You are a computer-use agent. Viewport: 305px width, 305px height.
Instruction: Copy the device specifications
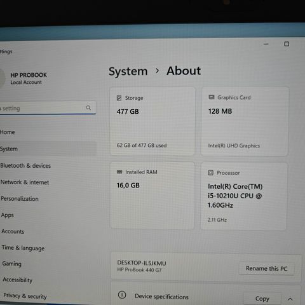click(262, 299)
